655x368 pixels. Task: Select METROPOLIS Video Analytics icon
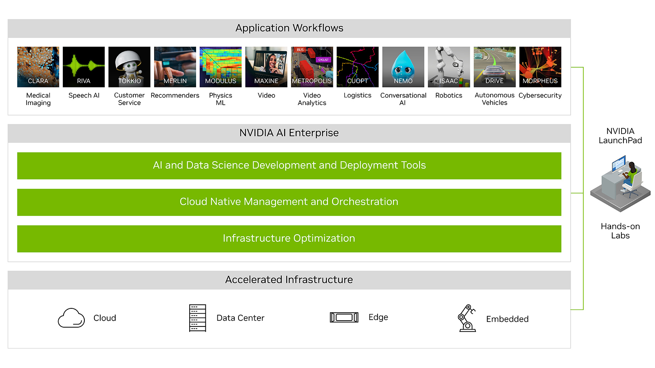(x=312, y=66)
